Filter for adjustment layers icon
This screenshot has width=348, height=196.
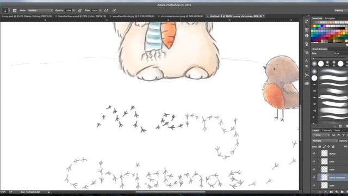[339, 135]
